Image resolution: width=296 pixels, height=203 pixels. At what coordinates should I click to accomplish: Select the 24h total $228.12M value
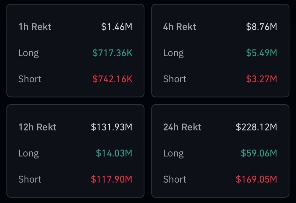[x=256, y=127]
